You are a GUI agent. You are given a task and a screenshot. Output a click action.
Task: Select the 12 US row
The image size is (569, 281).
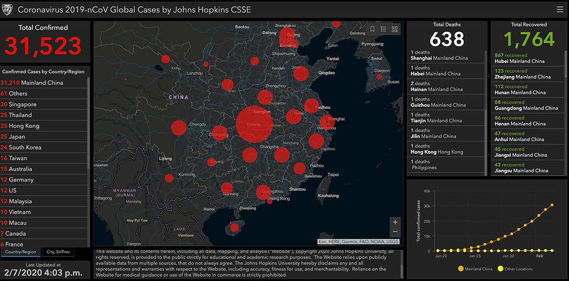click(x=44, y=190)
